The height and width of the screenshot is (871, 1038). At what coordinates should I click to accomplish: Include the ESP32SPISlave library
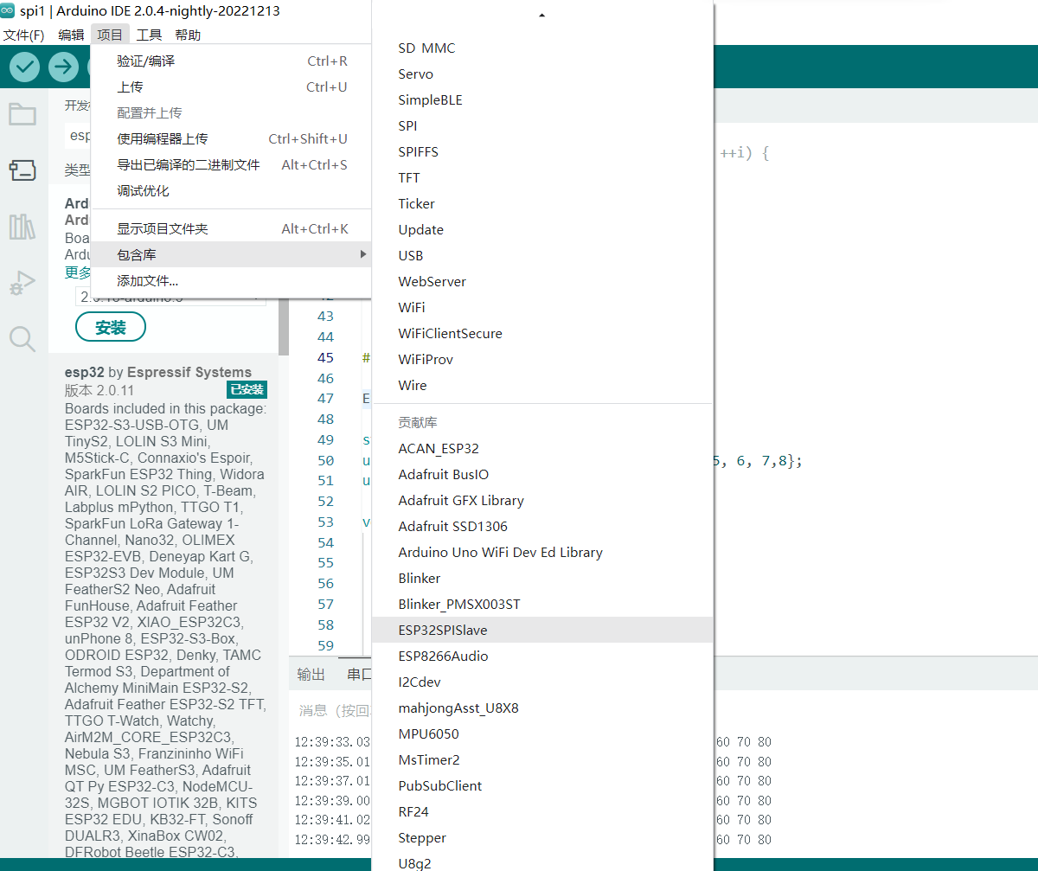coord(542,631)
